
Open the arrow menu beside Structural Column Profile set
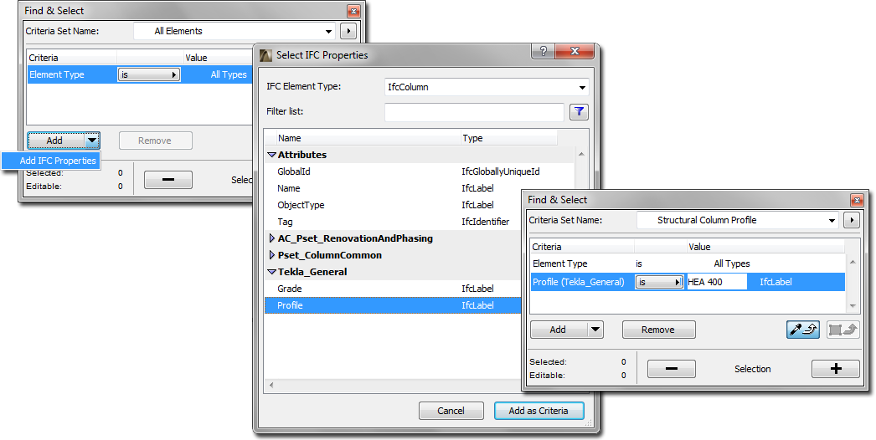[x=852, y=220]
